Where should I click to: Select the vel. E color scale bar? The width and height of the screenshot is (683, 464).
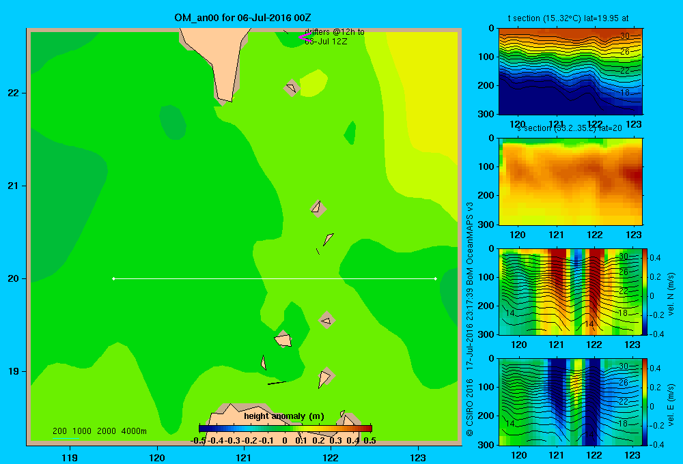point(645,402)
